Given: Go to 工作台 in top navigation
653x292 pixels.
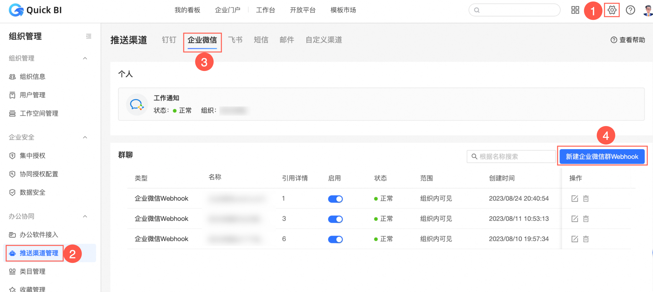Looking at the screenshot, I should pyautogui.click(x=265, y=10).
